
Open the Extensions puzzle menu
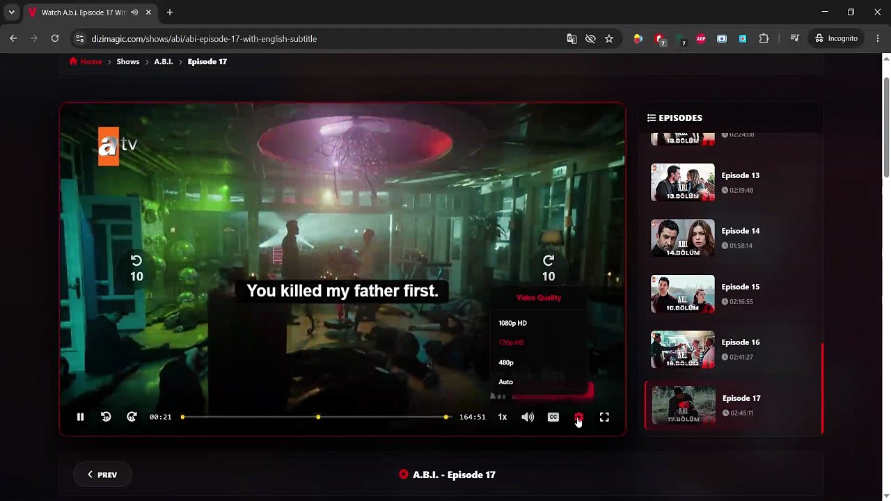[764, 39]
